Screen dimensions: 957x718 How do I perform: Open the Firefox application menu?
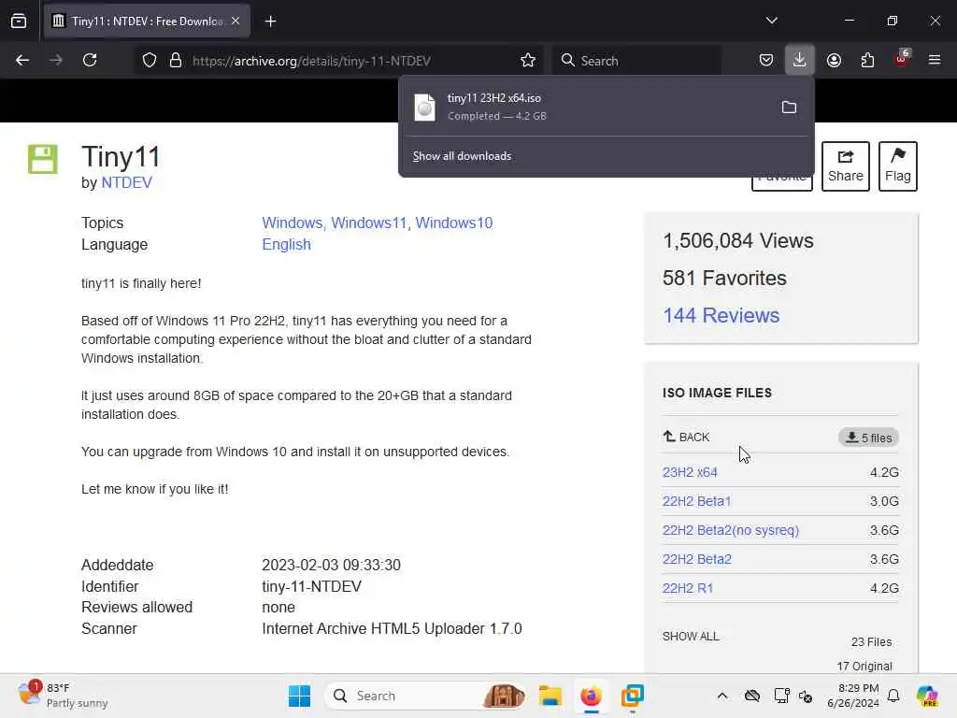[935, 61]
